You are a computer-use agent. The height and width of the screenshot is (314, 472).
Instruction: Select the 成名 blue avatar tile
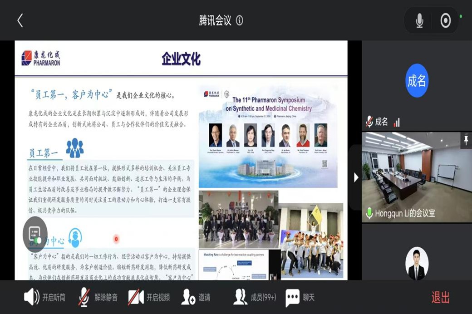[417, 81]
